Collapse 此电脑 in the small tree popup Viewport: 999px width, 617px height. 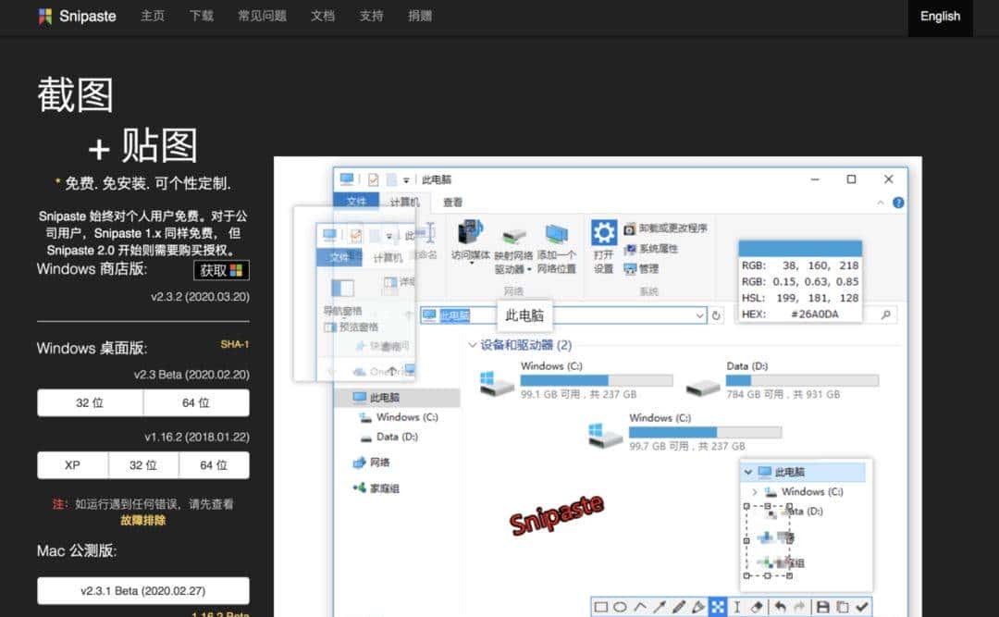tap(749, 472)
